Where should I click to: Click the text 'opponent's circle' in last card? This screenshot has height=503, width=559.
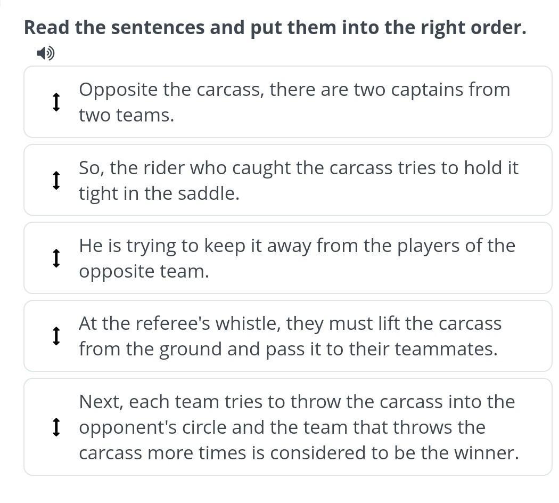click(153, 427)
